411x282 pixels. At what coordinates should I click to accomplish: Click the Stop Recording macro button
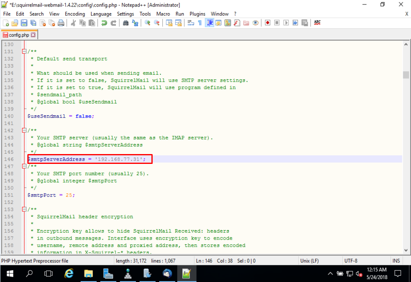[277, 23]
